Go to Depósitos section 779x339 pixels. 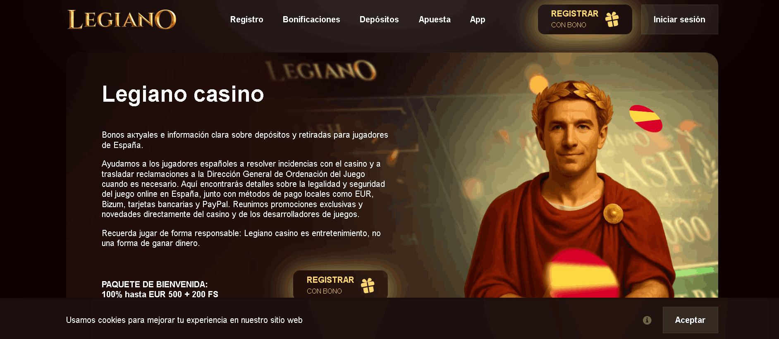(379, 19)
